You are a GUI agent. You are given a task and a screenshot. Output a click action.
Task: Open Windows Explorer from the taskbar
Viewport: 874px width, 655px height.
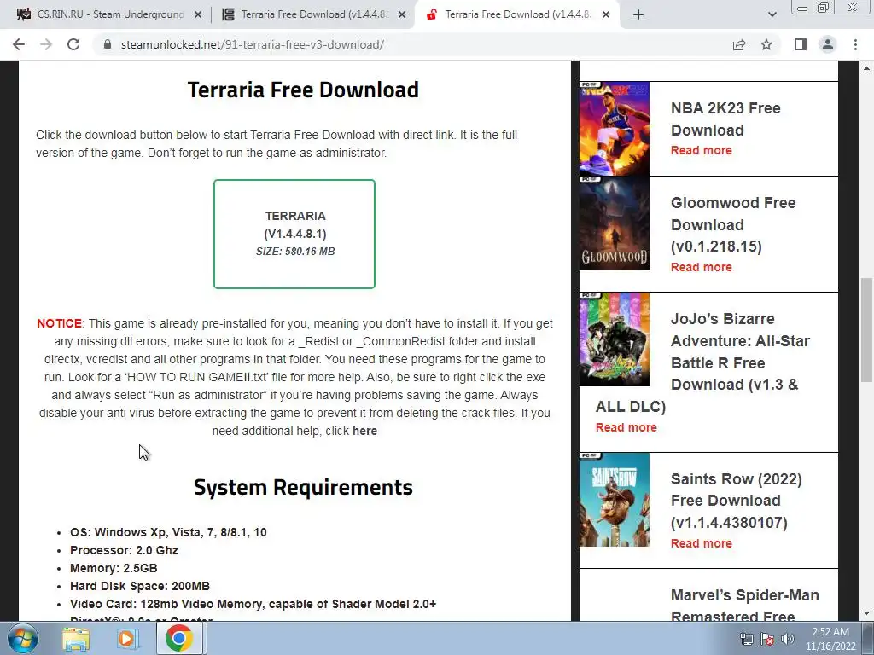point(76,639)
